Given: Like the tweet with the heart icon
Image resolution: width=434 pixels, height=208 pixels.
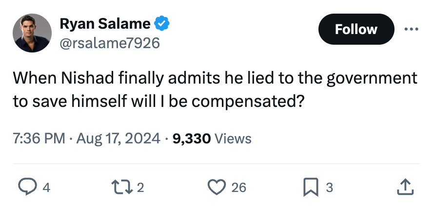Looking at the screenshot, I should point(217,187).
